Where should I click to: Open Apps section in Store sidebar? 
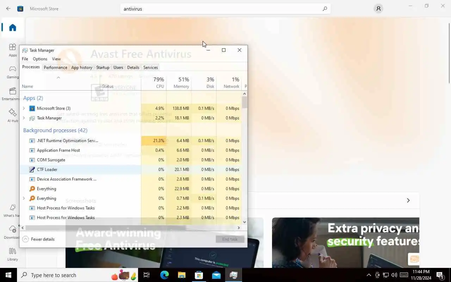[13, 50]
